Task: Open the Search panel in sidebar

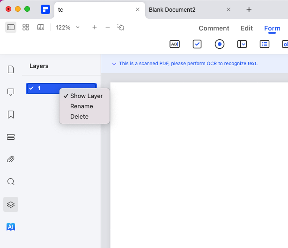Action: click(11, 182)
